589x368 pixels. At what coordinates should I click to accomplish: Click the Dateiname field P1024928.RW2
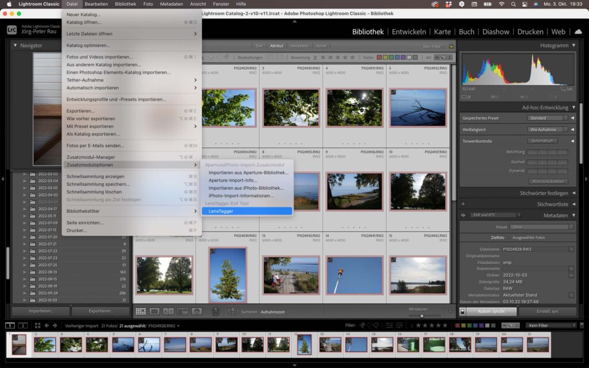click(x=536, y=250)
